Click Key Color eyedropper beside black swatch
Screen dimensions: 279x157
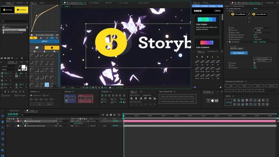(x=259, y=30)
